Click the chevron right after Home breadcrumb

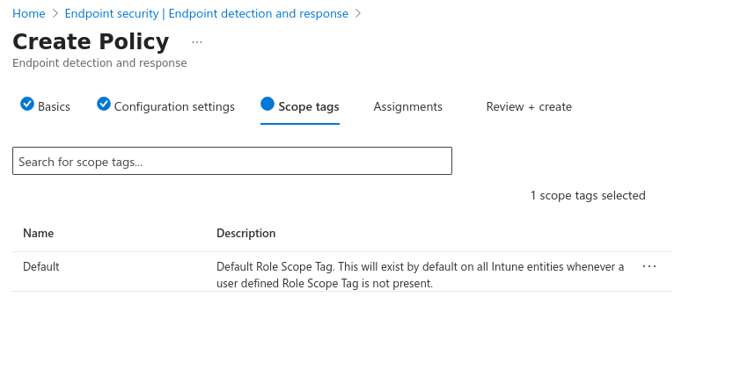[x=55, y=14]
